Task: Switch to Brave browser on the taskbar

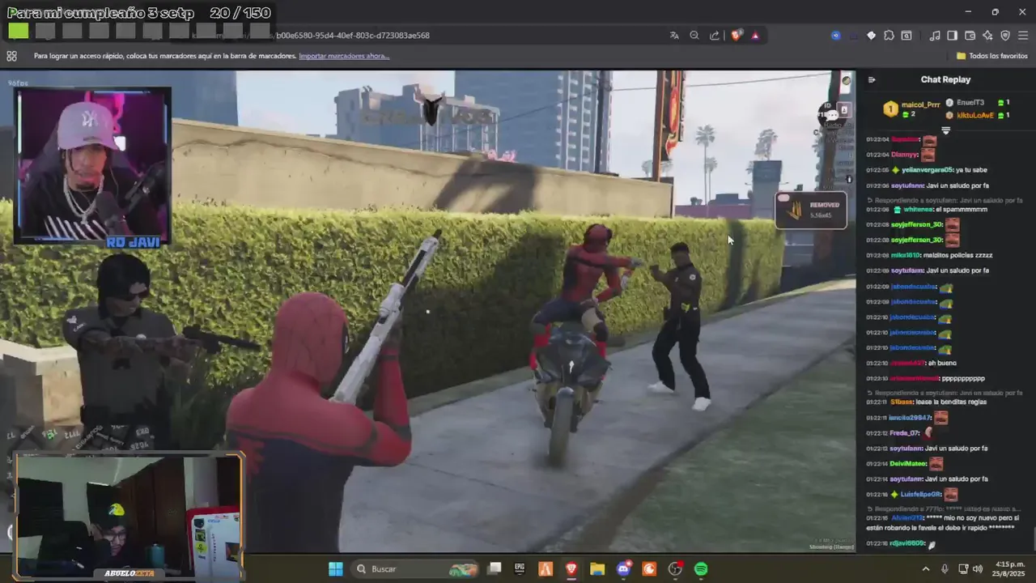Action: [571, 569]
